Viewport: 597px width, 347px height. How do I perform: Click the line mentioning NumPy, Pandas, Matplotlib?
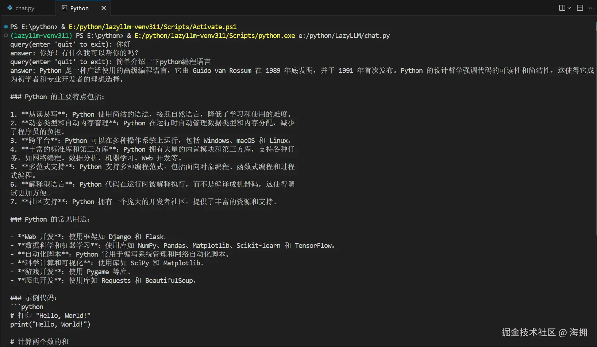(173, 245)
